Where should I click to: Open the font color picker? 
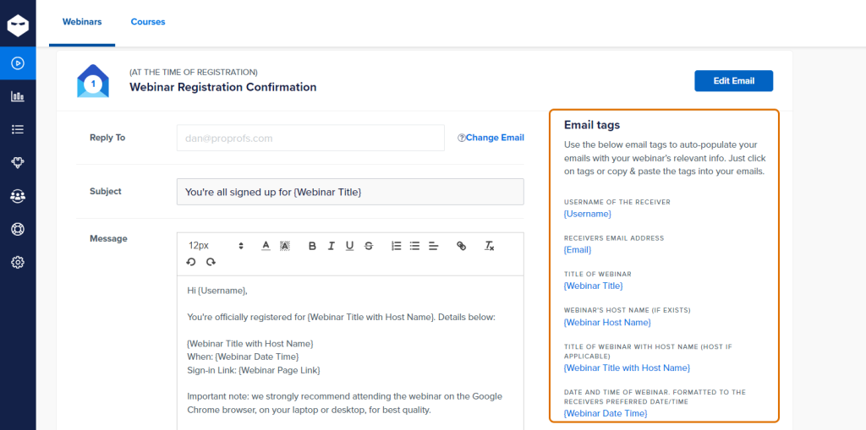tap(266, 246)
